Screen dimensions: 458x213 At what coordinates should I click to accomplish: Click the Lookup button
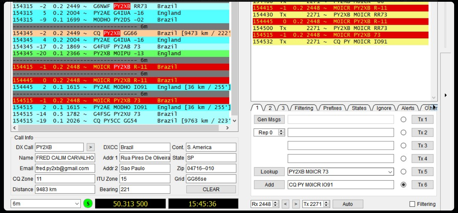click(269, 171)
